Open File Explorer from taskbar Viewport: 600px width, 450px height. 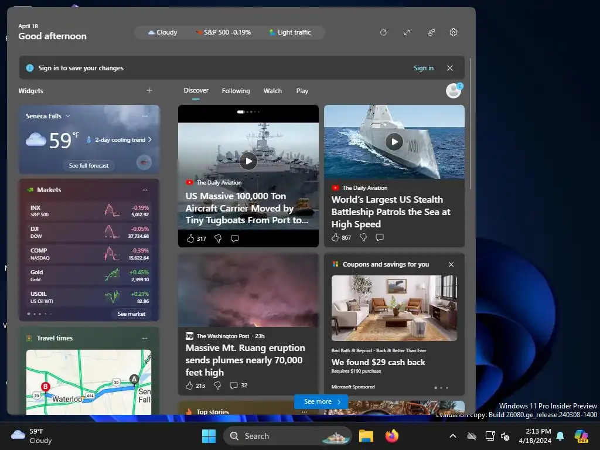pos(366,436)
